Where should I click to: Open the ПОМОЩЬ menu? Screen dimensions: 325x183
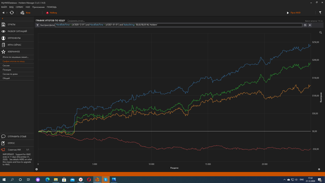click(x=52, y=7)
